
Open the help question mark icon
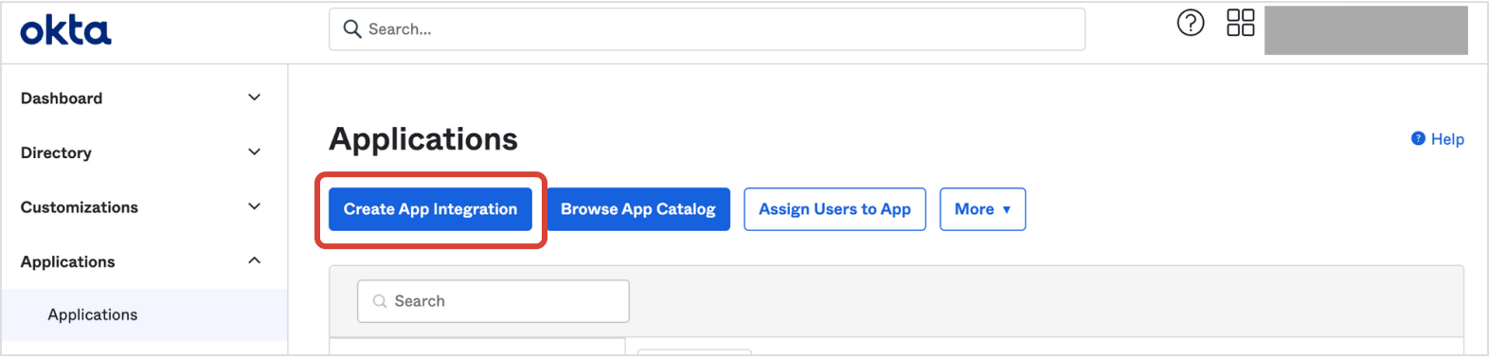pyautogui.click(x=1191, y=23)
